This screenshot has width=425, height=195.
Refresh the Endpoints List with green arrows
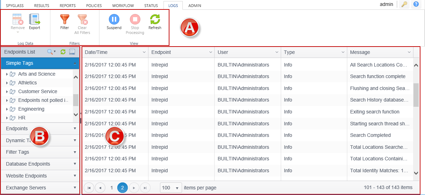tap(63, 52)
